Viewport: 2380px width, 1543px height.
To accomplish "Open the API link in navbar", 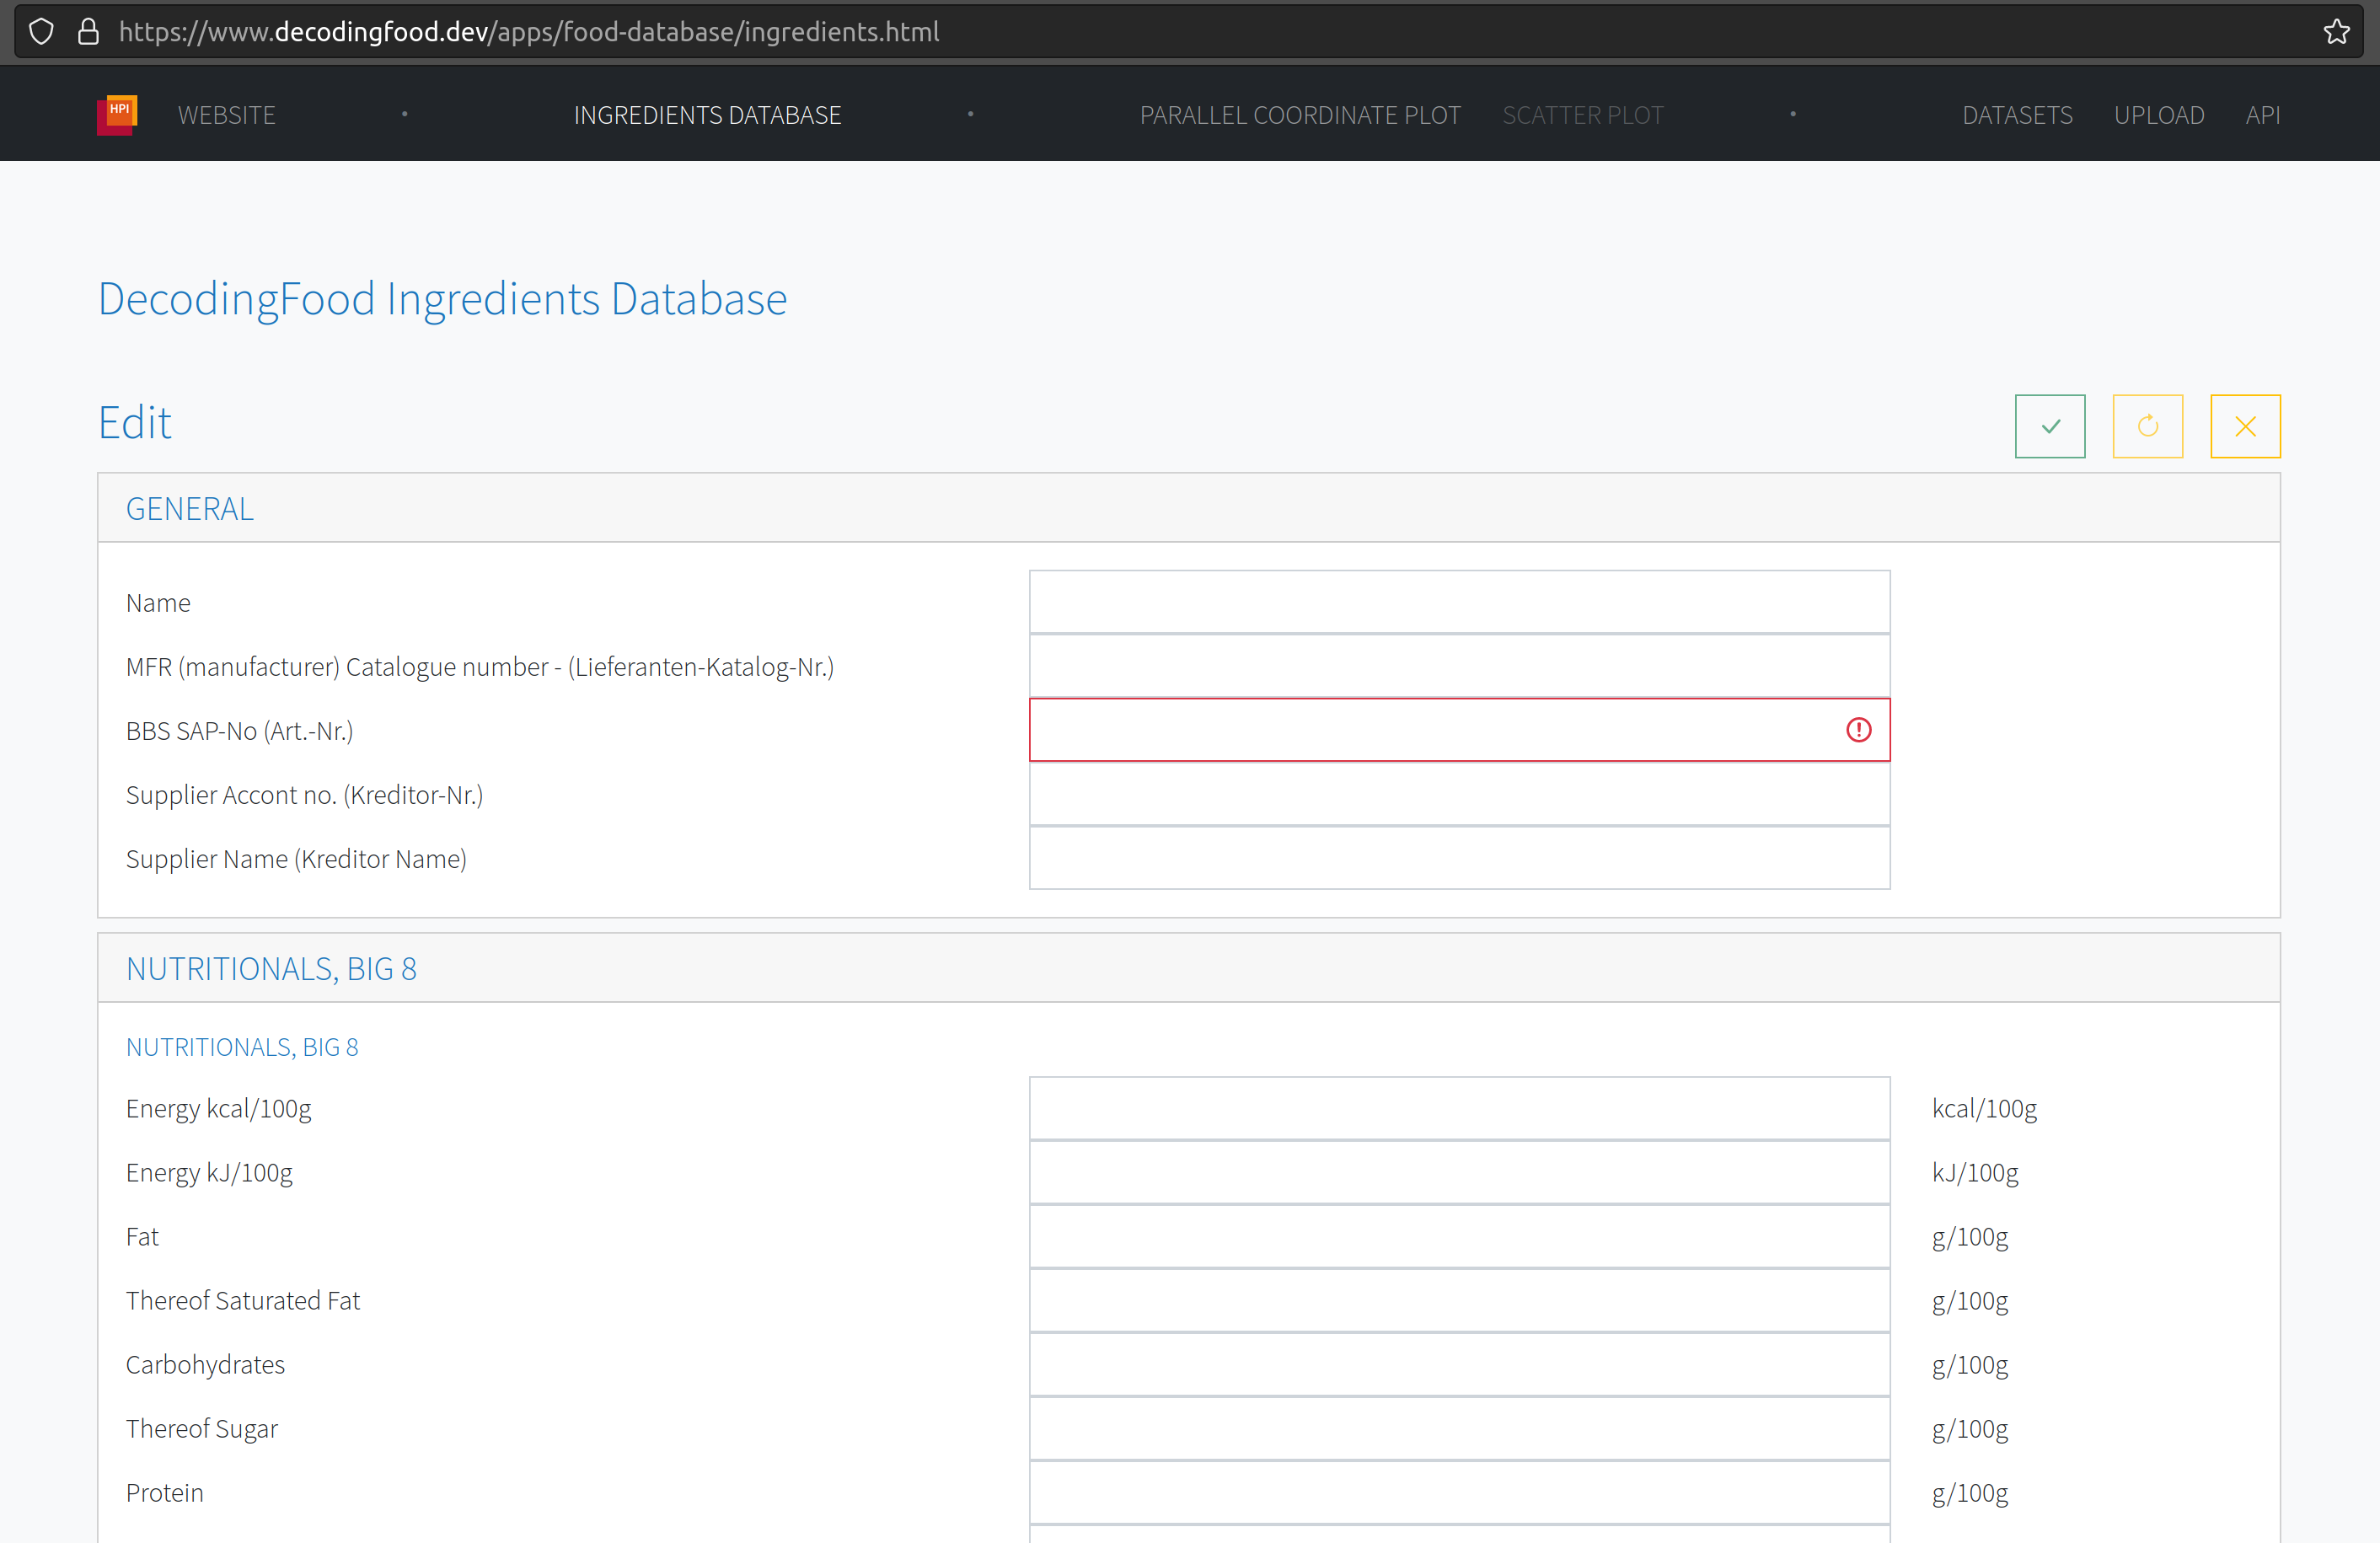I will click(x=2262, y=115).
